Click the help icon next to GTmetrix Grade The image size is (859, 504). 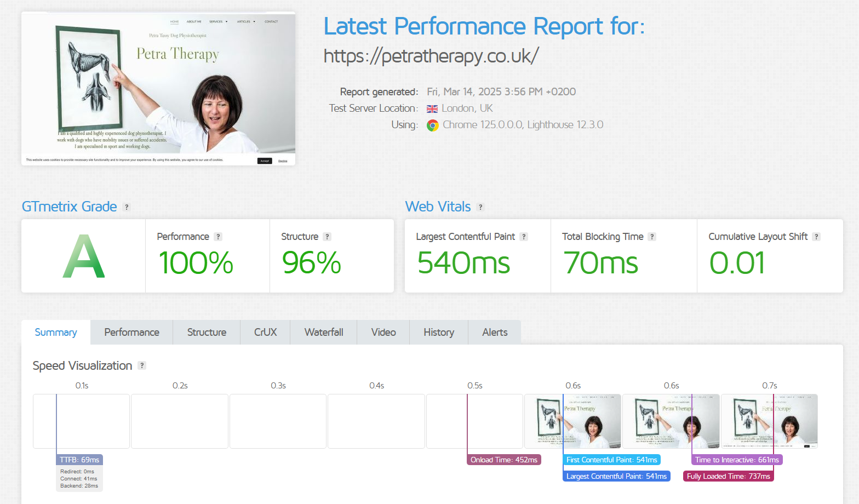coord(127,207)
